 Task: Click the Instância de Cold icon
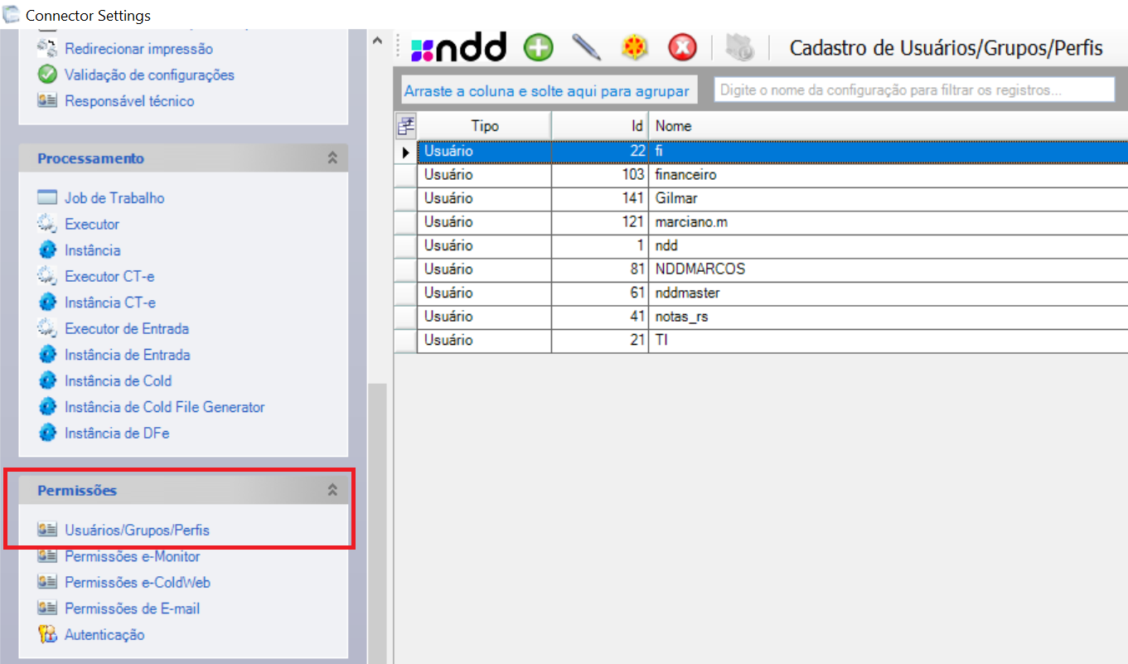pyautogui.click(x=47, y=380)
